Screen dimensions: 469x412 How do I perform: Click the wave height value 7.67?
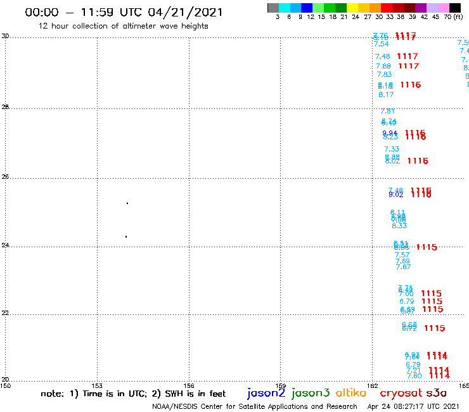[x=403, y=267]
